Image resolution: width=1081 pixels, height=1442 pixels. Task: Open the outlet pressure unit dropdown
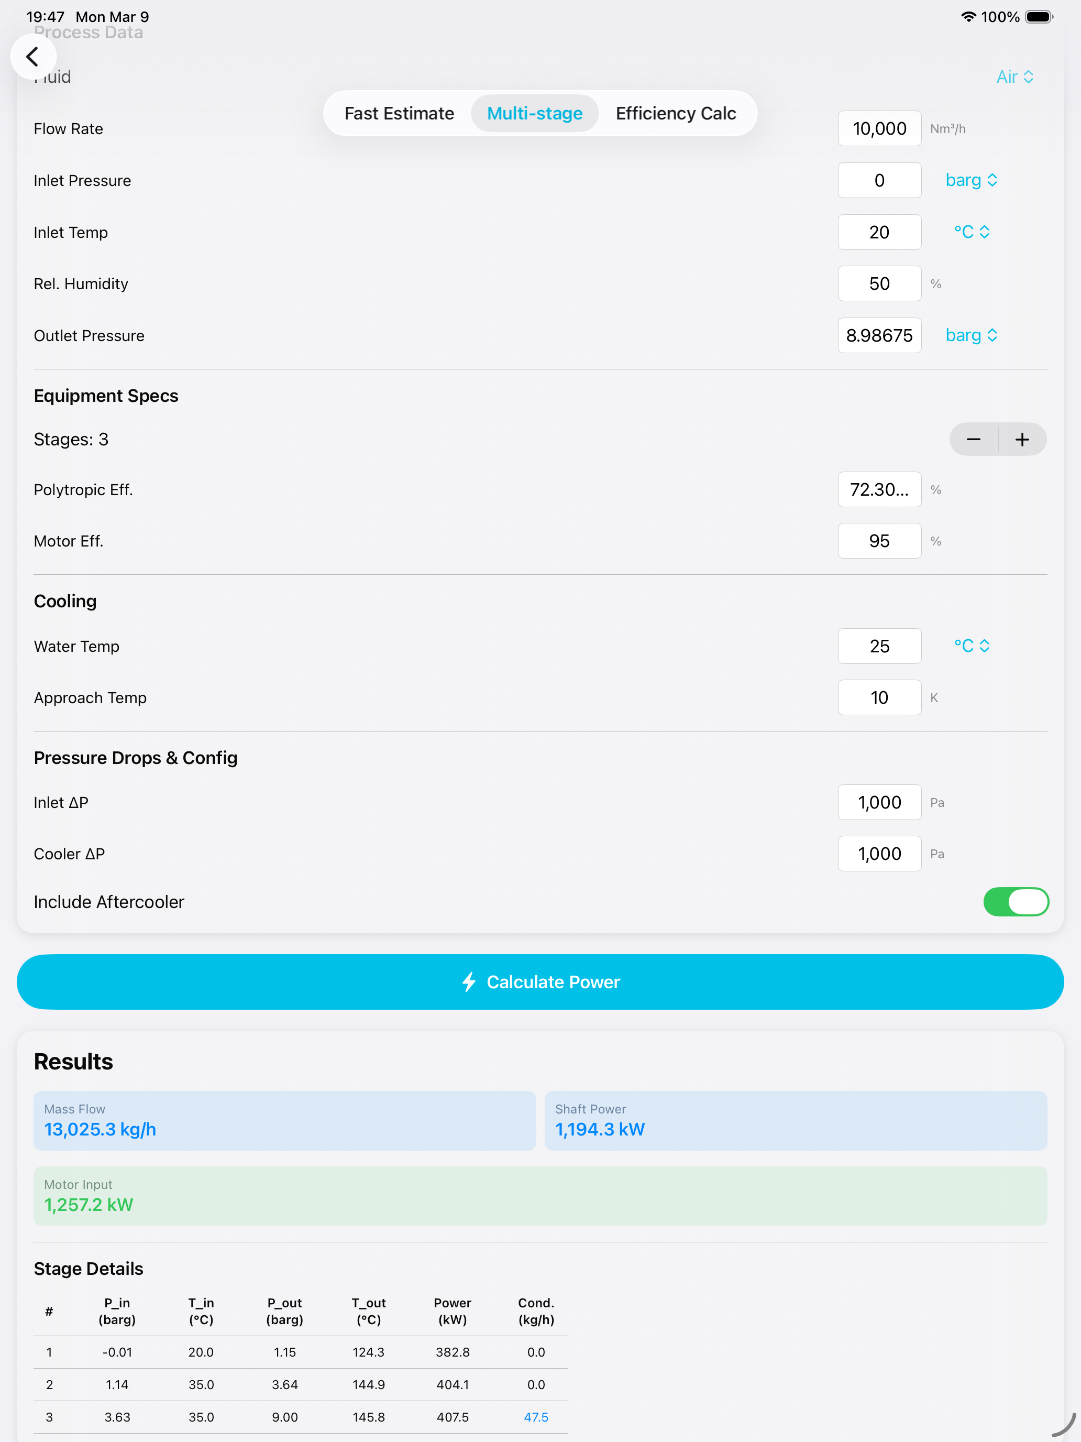coord(971,336)
